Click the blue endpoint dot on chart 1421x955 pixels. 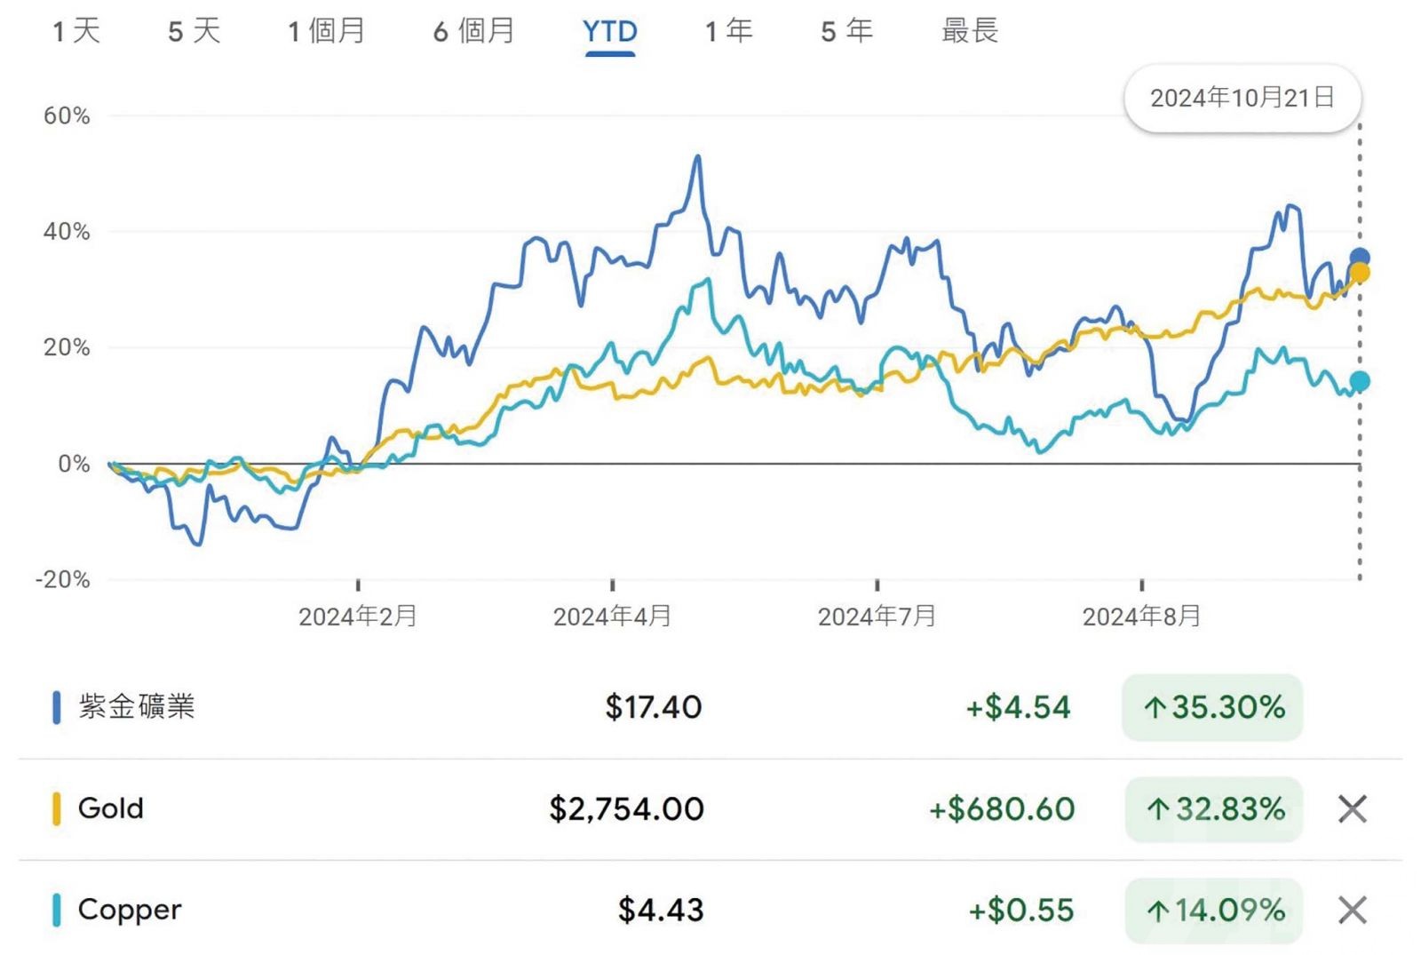click(1360, 258)
